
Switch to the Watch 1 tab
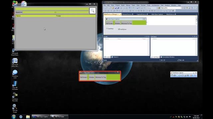[x=115, y=57]
